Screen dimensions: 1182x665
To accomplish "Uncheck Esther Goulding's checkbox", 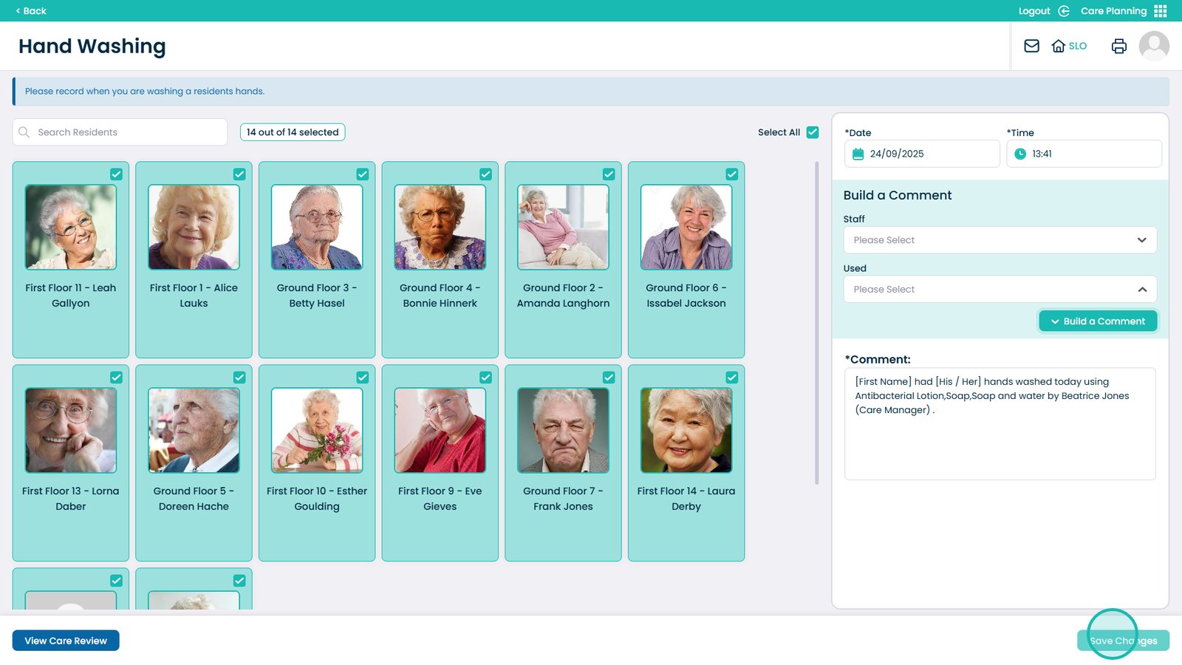I will pos(363,378).
